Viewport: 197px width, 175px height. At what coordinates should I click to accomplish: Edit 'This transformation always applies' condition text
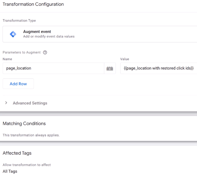coord(31,135)
